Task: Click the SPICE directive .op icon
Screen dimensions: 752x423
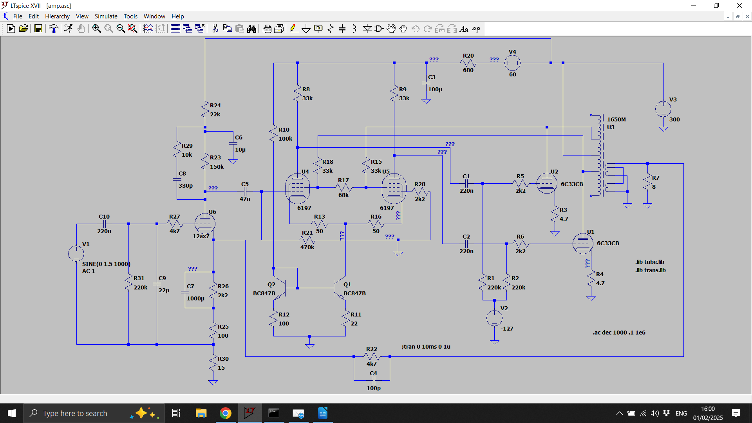Action: point(476,29)
